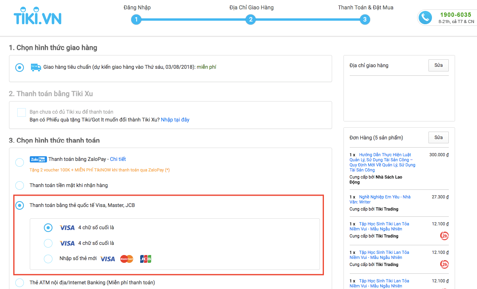Choose enter new card number option
477x289 pixels.
coord(48,259)
